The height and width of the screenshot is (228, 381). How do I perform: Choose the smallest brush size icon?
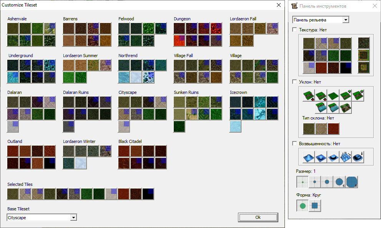click(x=303, y=182)
